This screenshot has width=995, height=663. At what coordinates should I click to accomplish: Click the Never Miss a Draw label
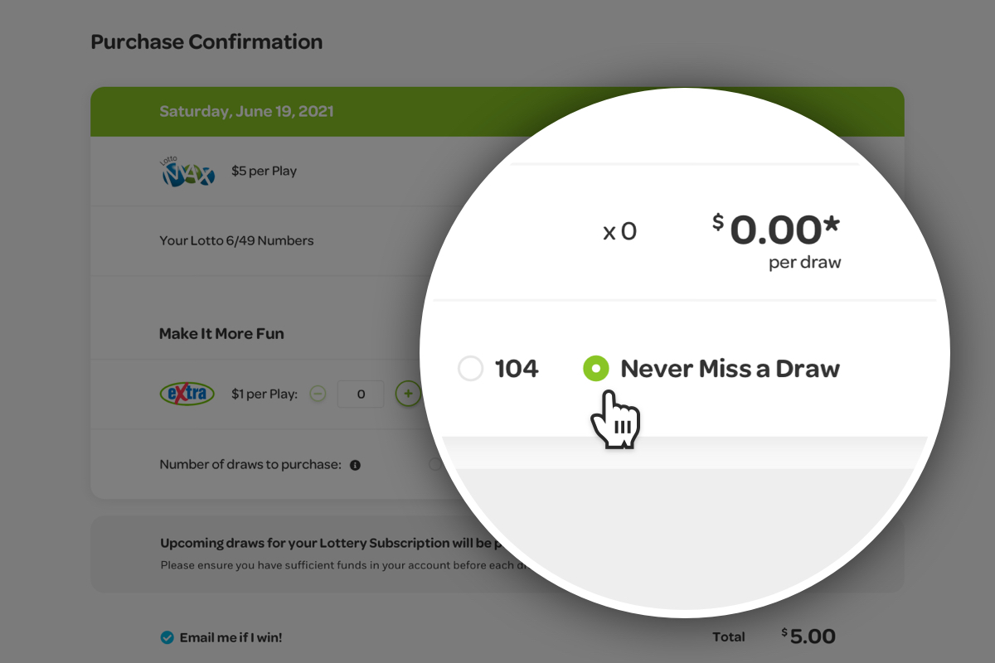click(730, 369)
